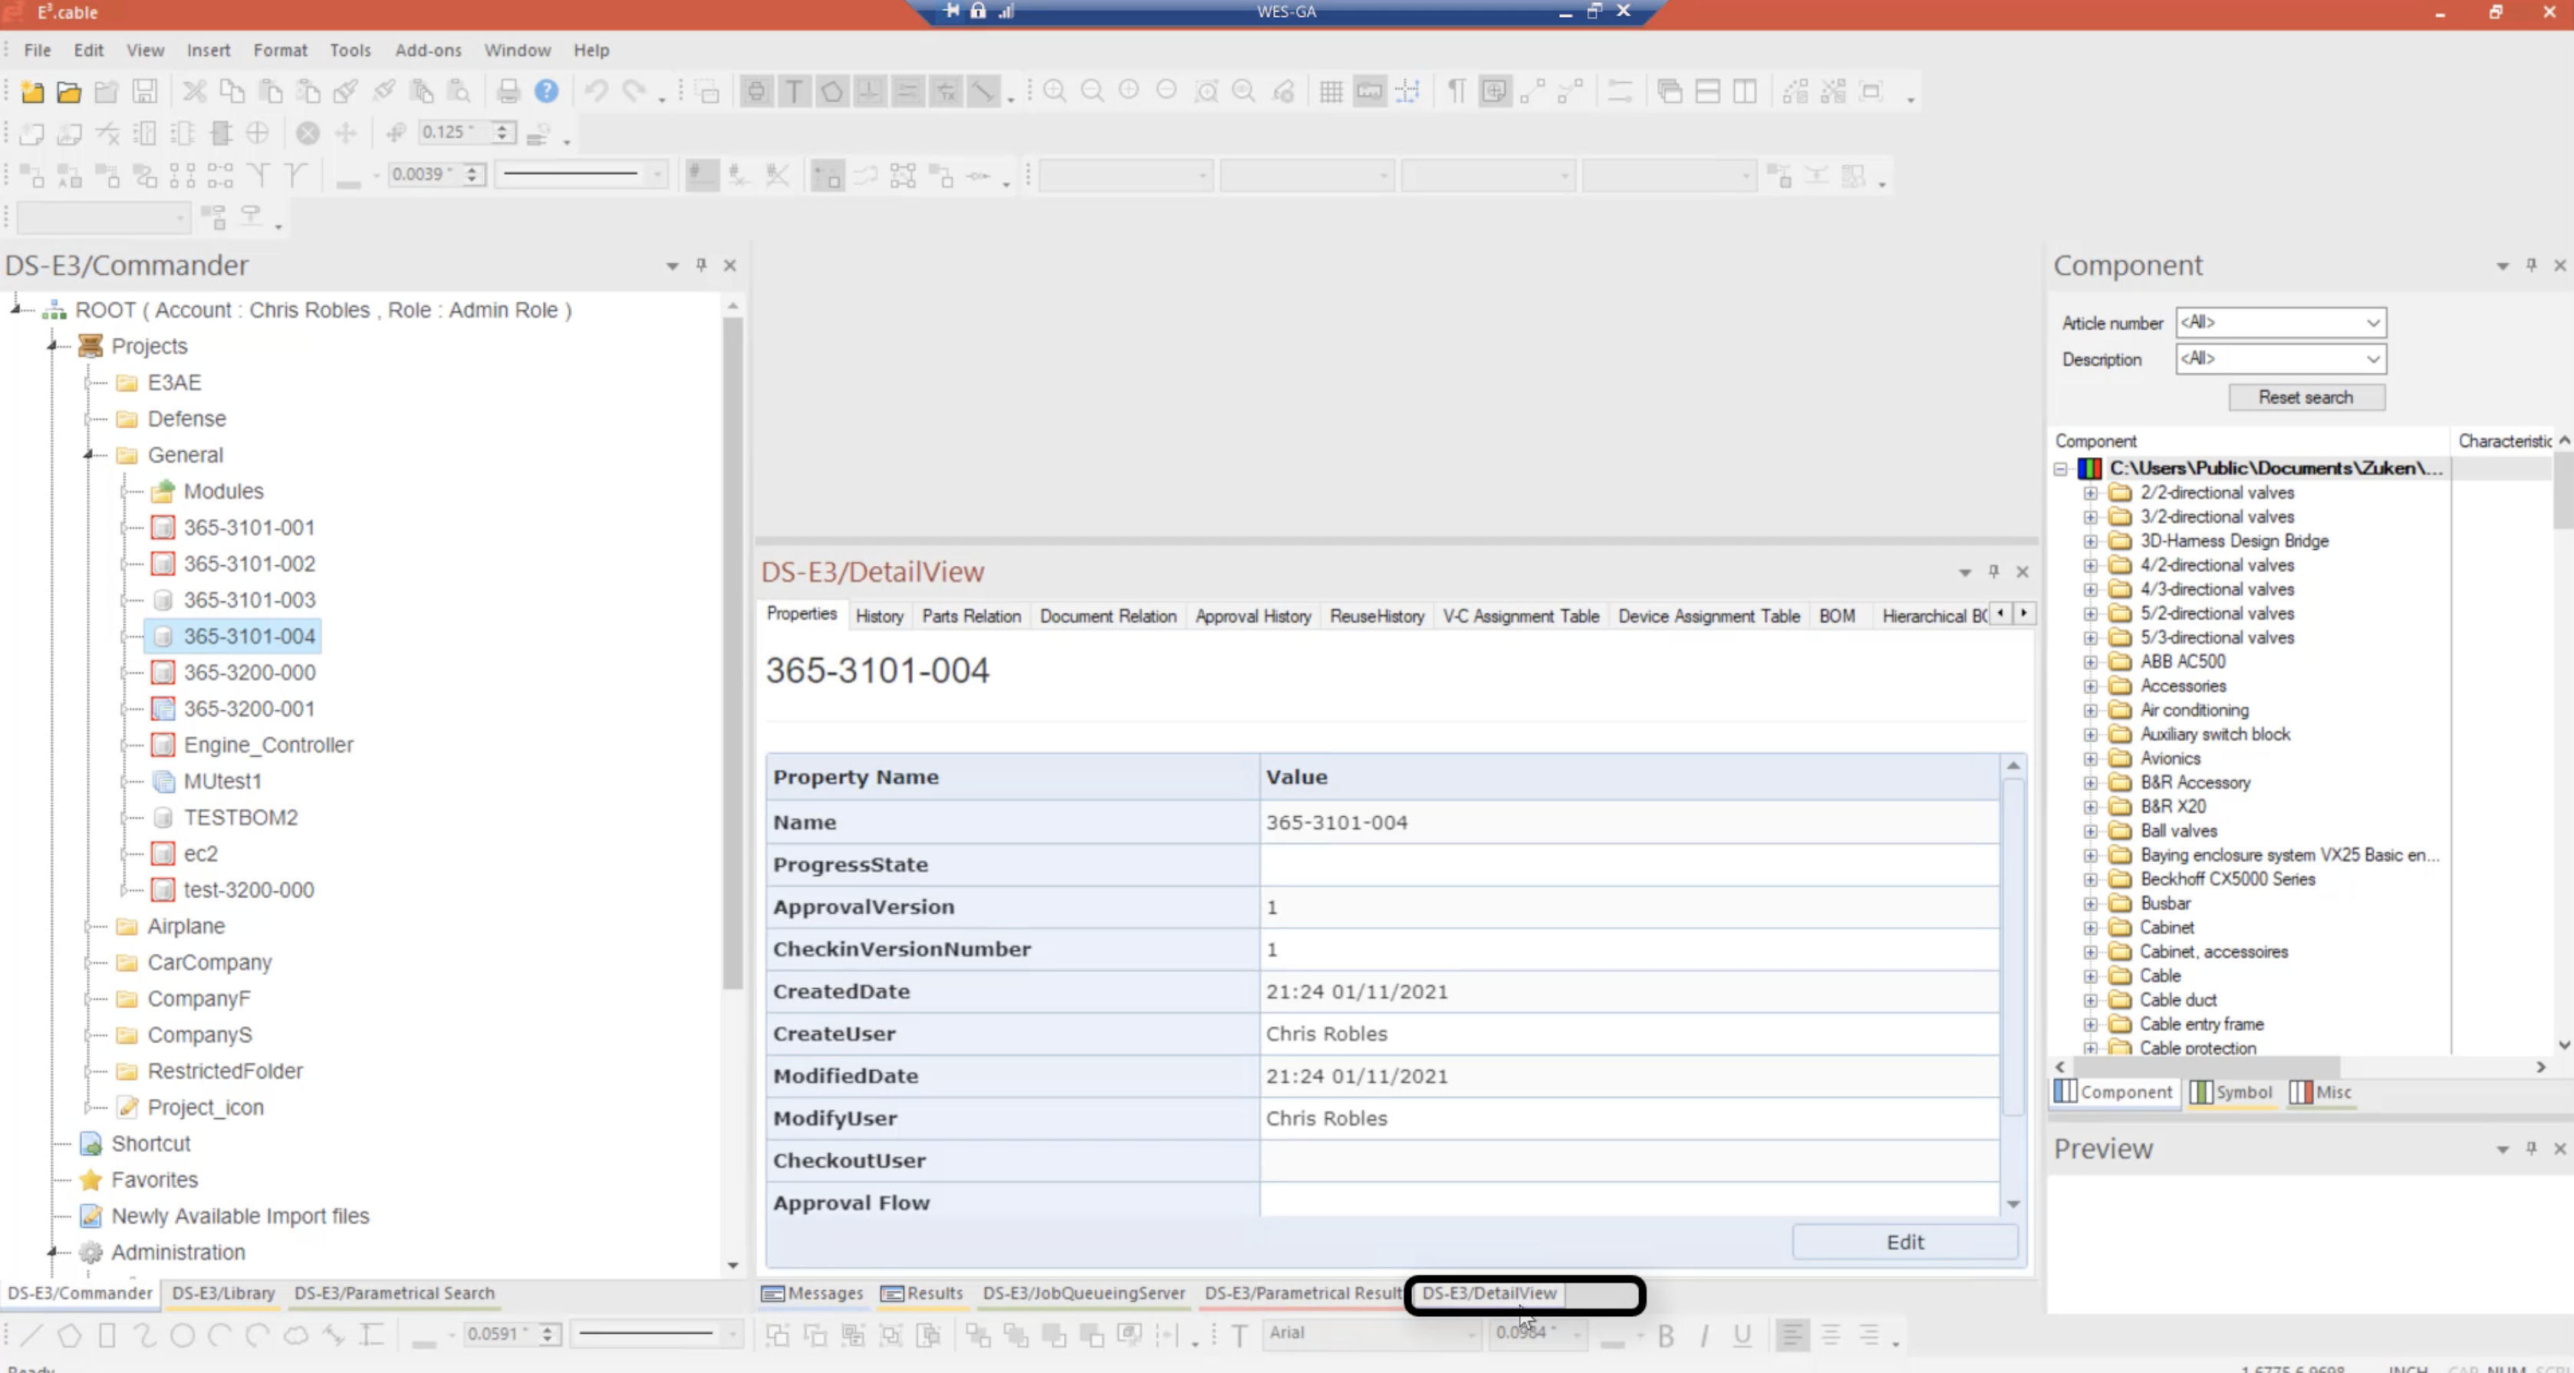Select the rectangle tool in bottom toolbar

tap(107, 1335)
